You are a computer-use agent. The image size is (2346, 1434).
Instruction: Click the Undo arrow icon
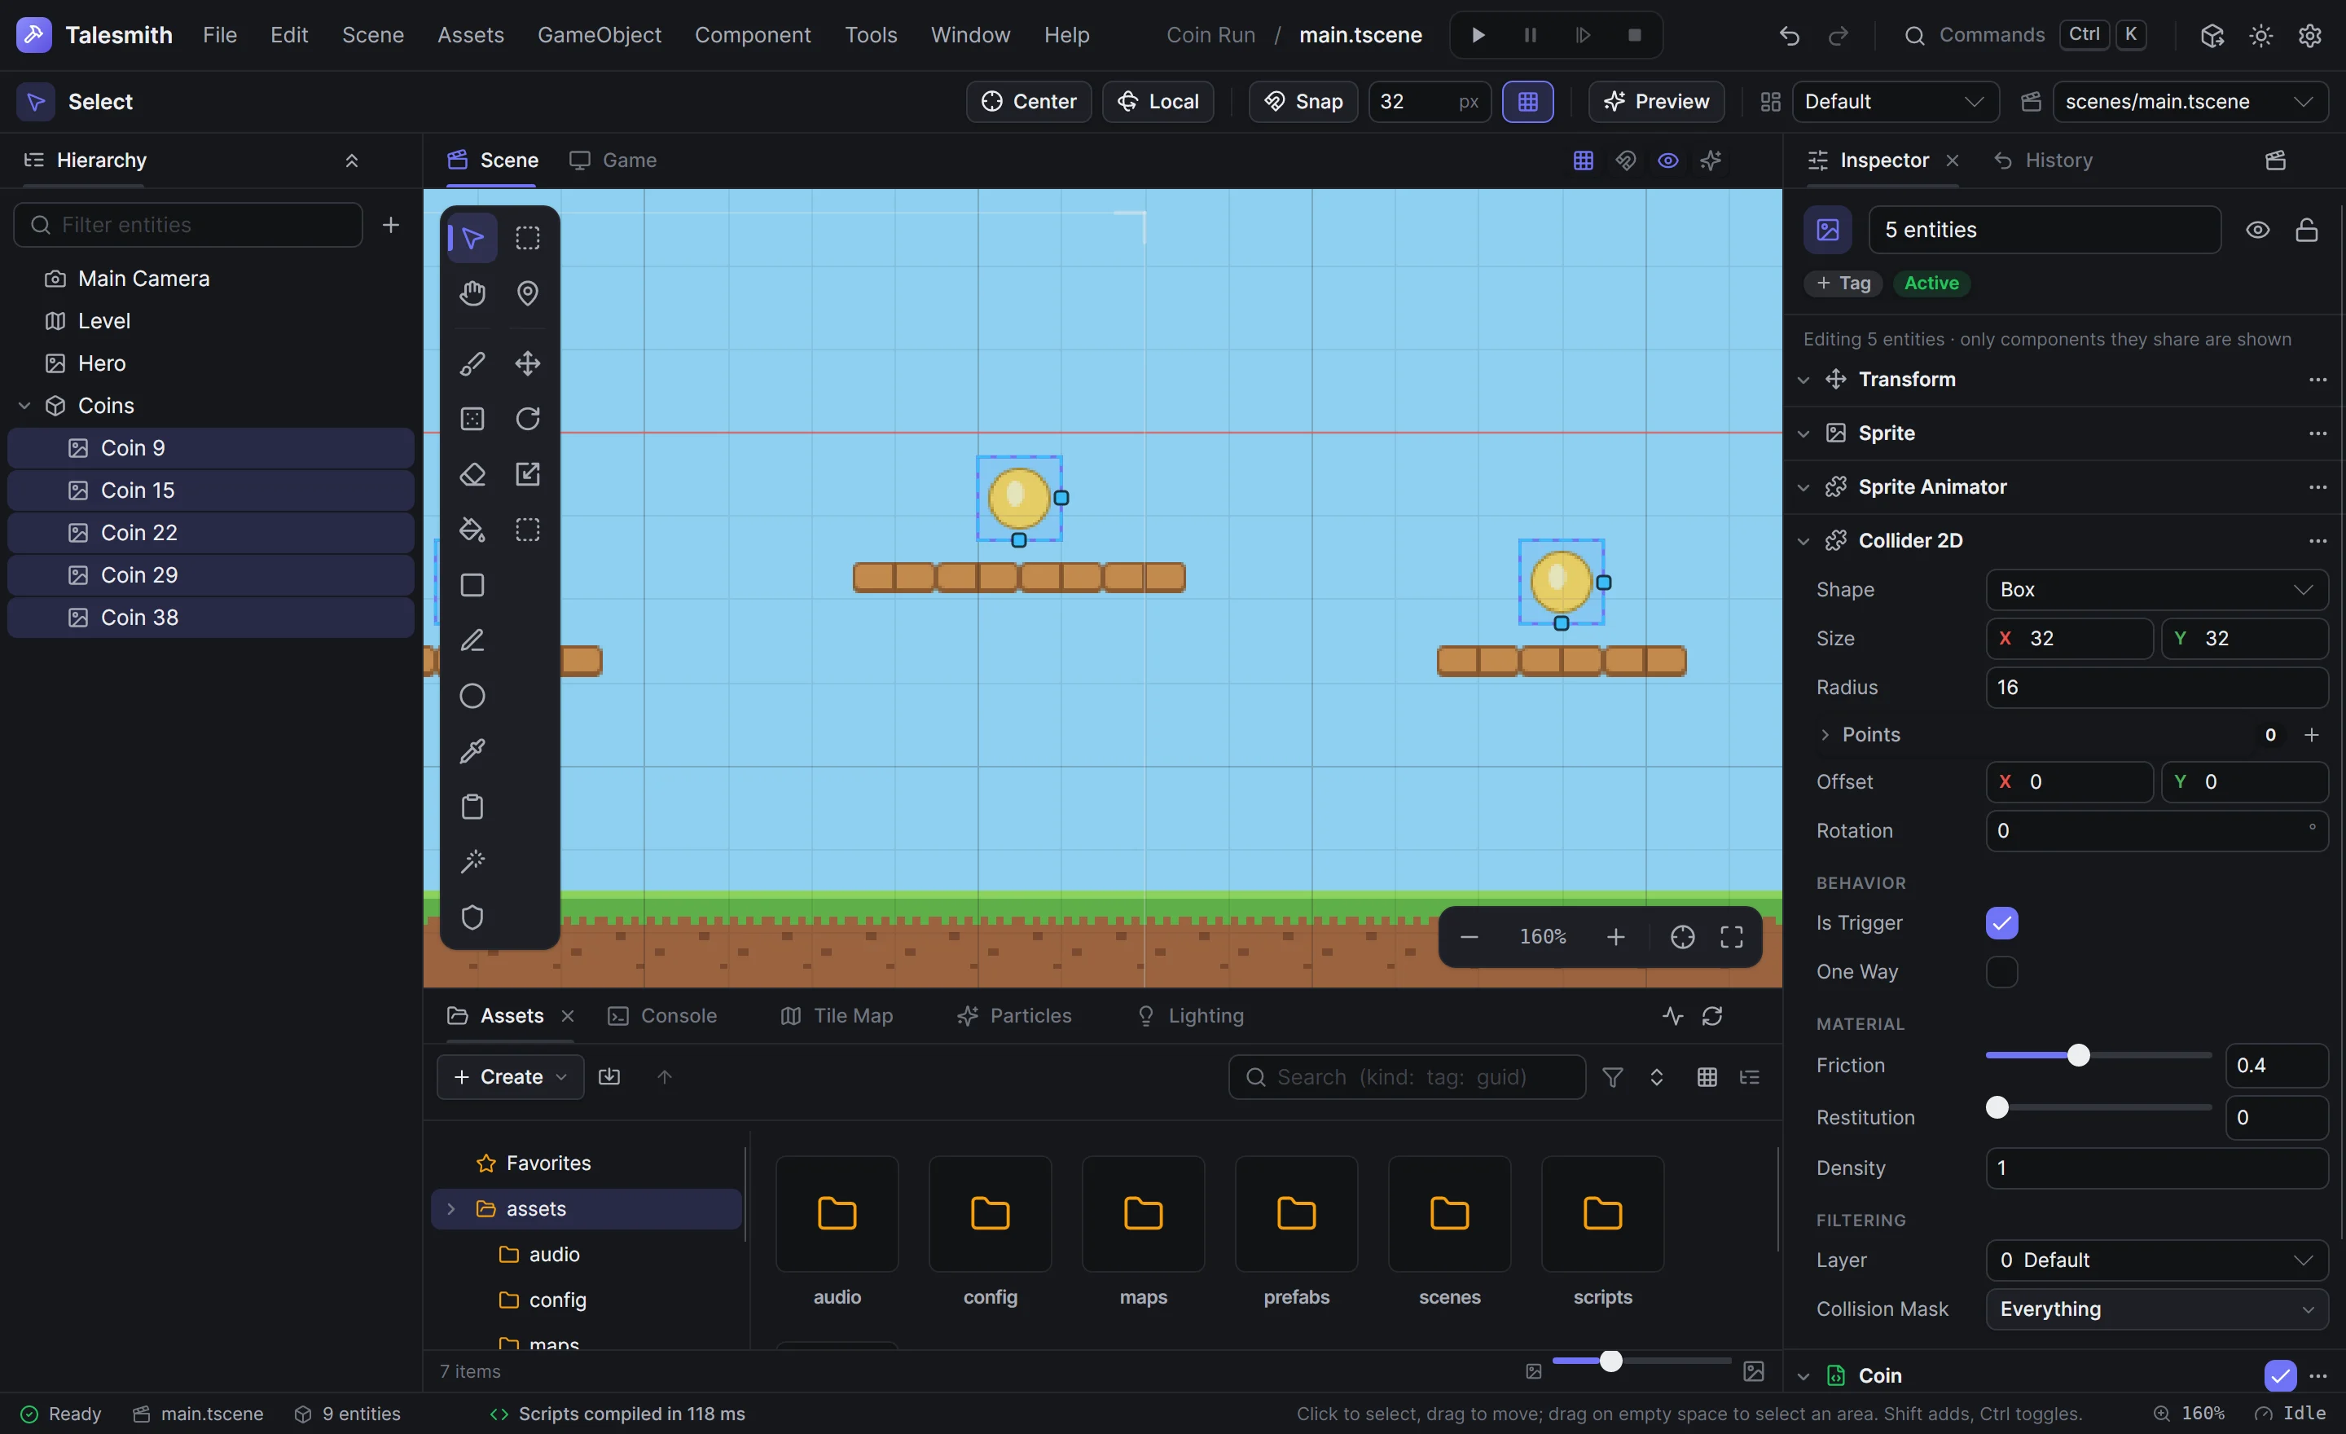pyautogui.click(x=1789, y=35)
